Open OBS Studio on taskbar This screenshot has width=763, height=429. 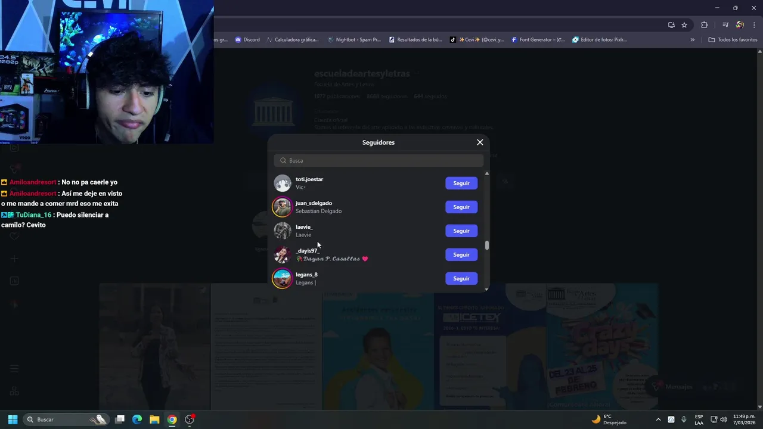[x=190, y=419]
